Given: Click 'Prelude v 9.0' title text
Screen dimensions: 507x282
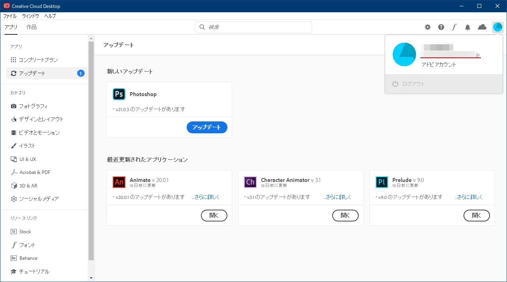Looking at the screenshot, I should (x=408, y=180).
